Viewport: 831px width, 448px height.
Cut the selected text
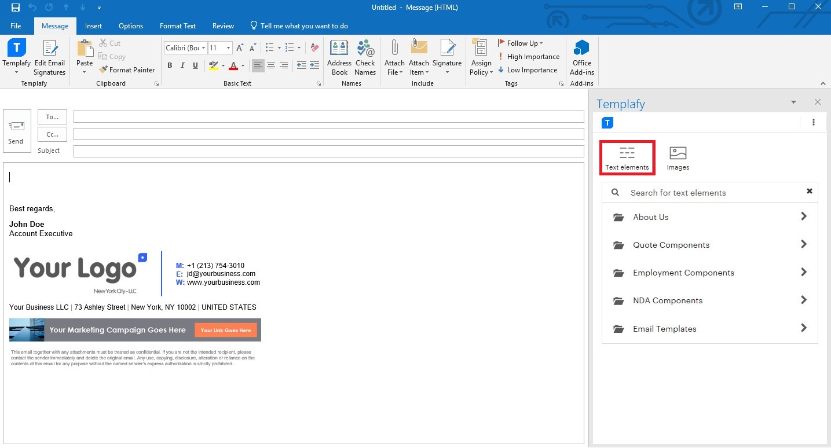click(x=109, y=43)
